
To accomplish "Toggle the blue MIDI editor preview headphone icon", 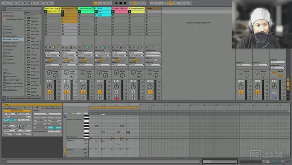I will pyautogui.click(x=65, y=117).
